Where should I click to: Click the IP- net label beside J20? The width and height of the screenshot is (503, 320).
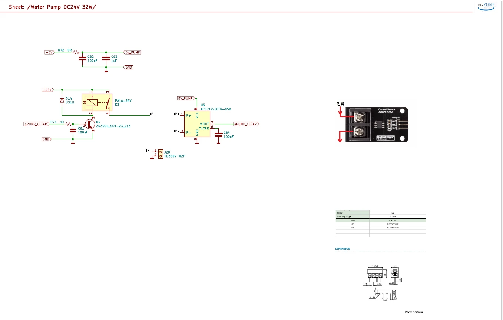point(149,151)
